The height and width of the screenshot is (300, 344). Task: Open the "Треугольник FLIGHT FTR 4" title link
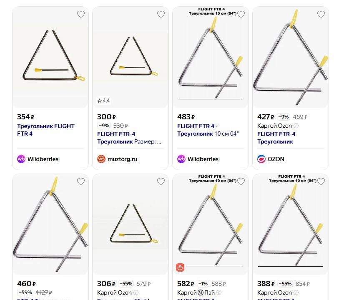[46, 130]
